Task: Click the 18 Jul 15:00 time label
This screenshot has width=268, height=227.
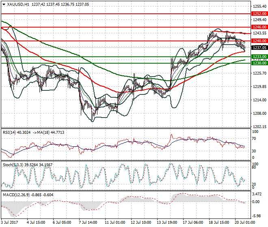Action: (x=219, y=223)
